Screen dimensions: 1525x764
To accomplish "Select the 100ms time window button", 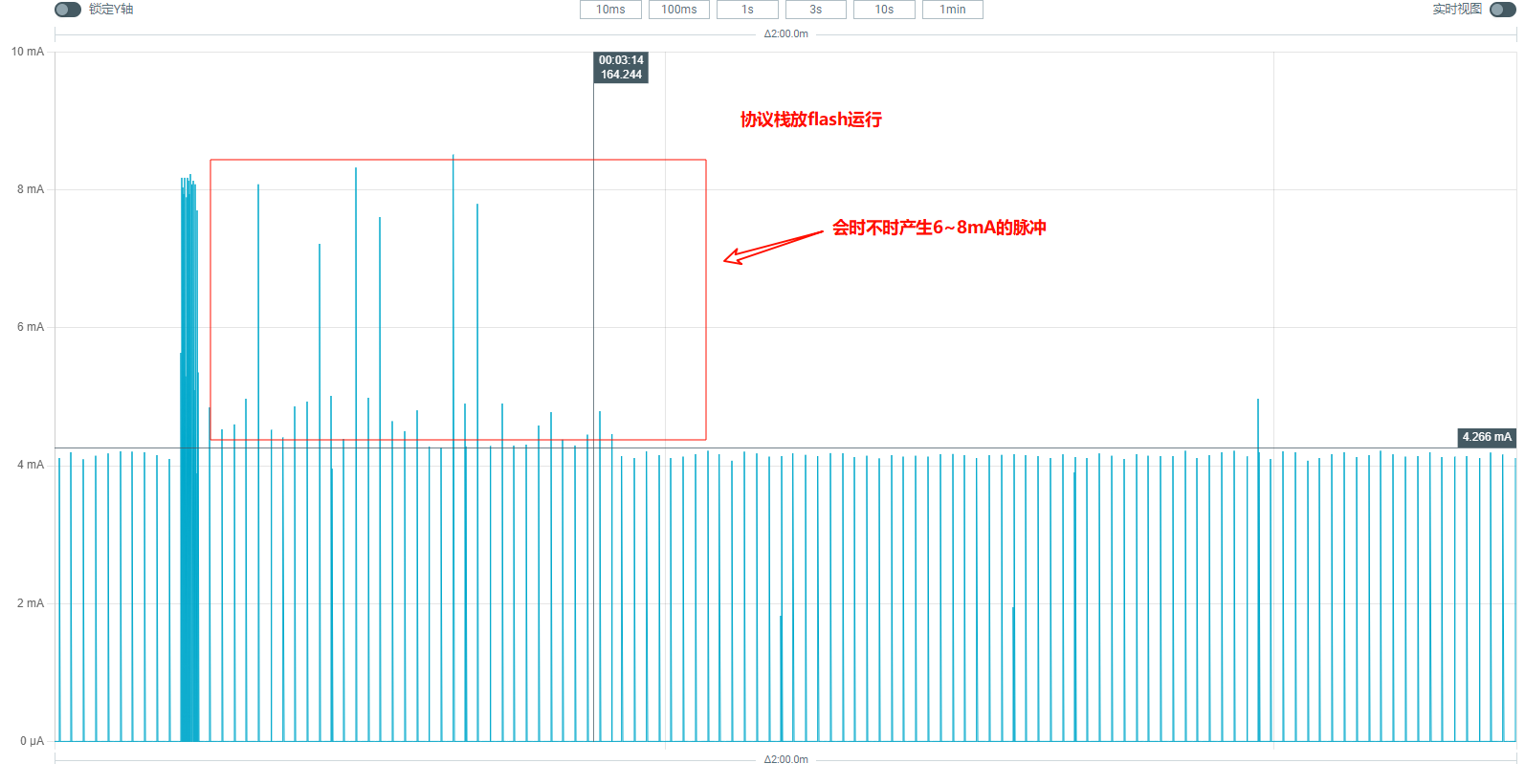I will pos(679,10).
